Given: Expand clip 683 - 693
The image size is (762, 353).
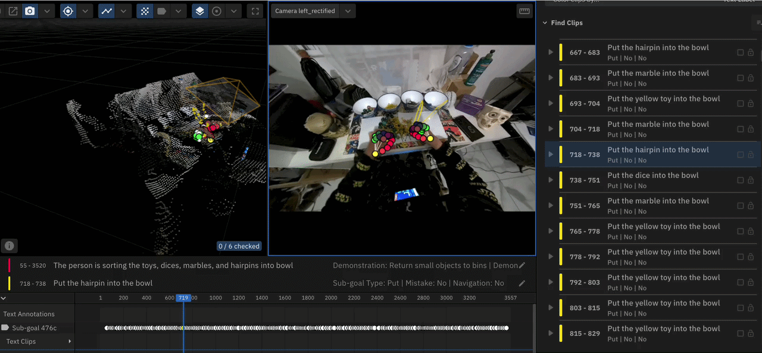Looking at the screenshot, I should point(551,78).
